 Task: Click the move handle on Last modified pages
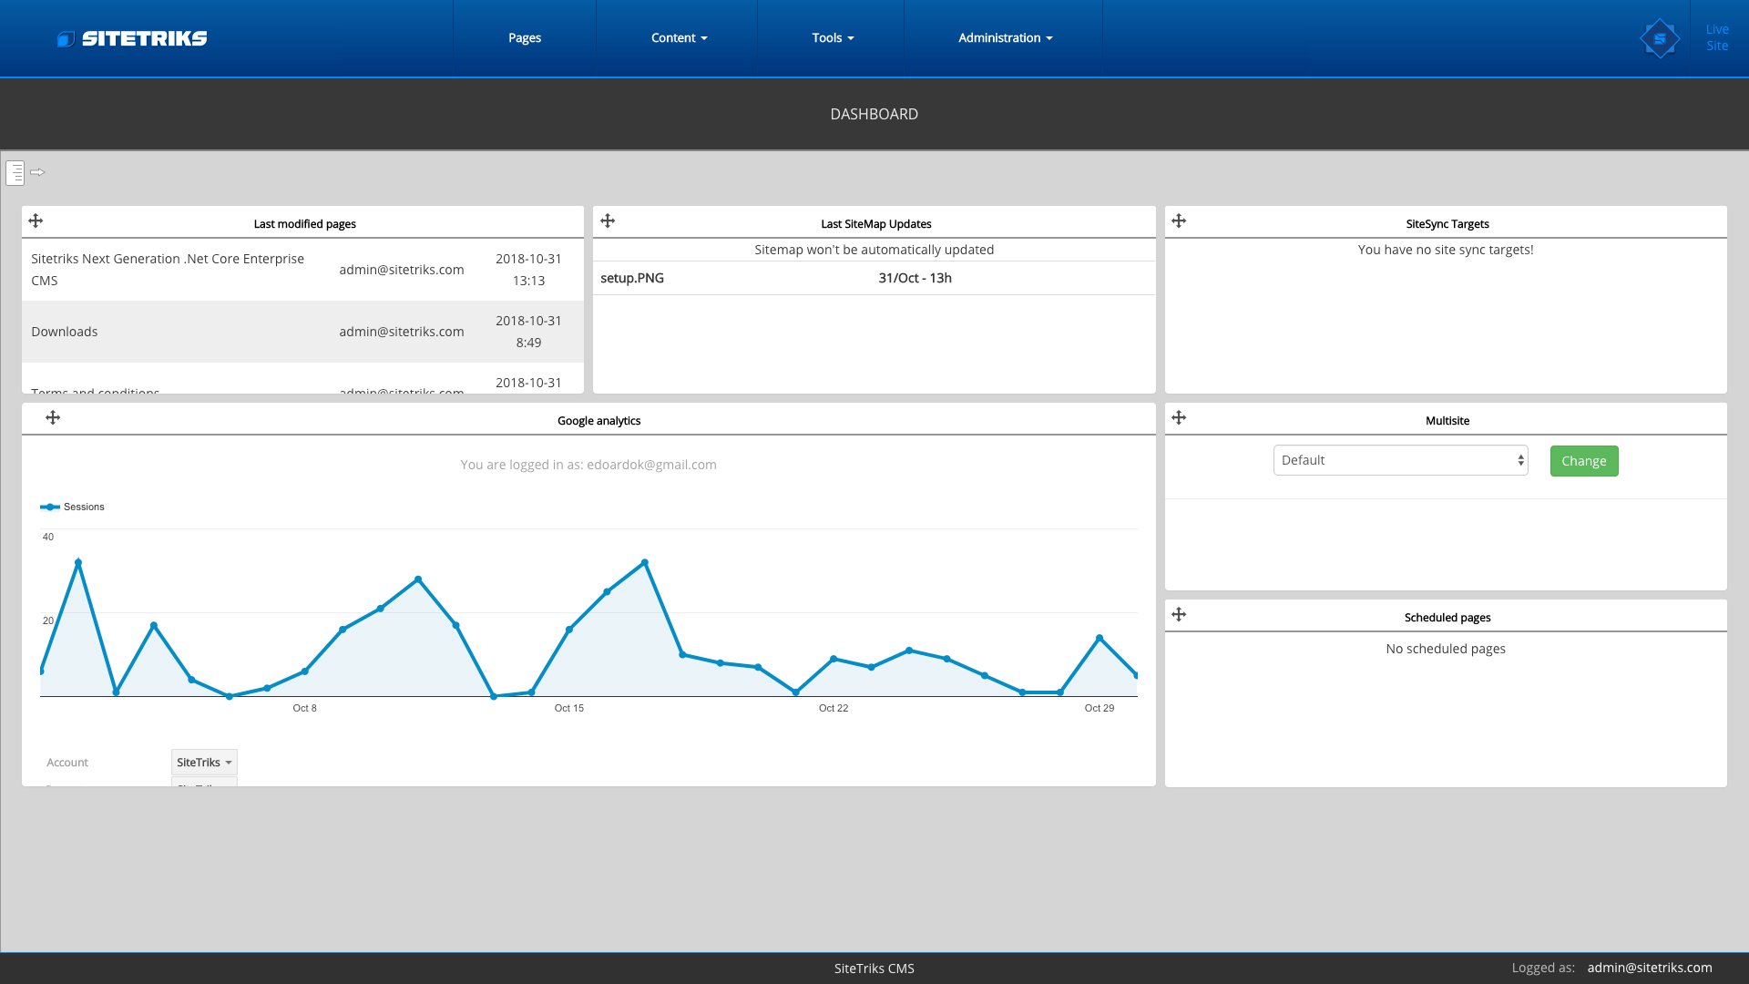[x=36, y=220]
